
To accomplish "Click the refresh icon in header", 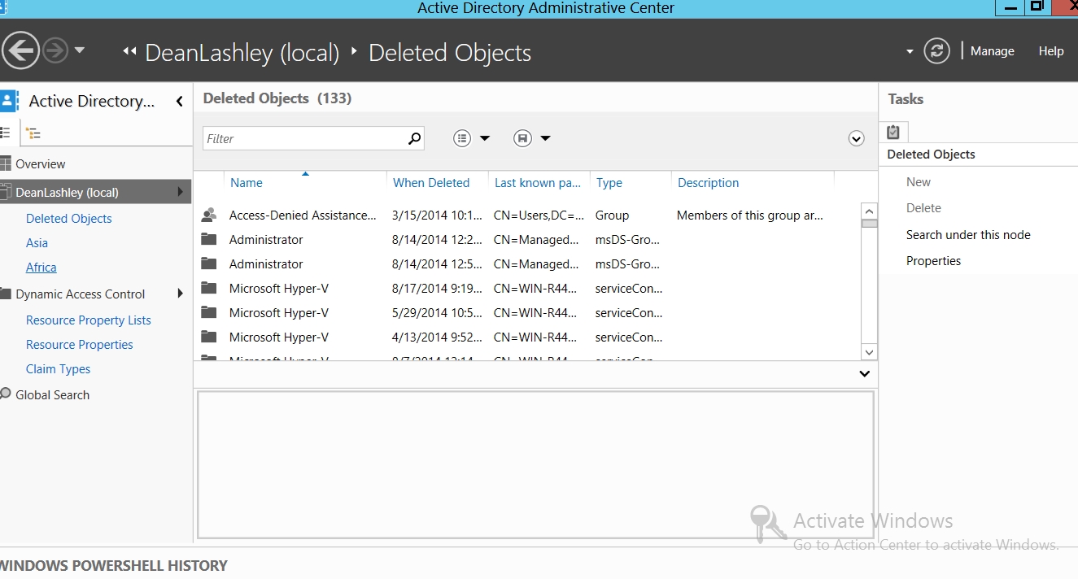I will point(936,51).
